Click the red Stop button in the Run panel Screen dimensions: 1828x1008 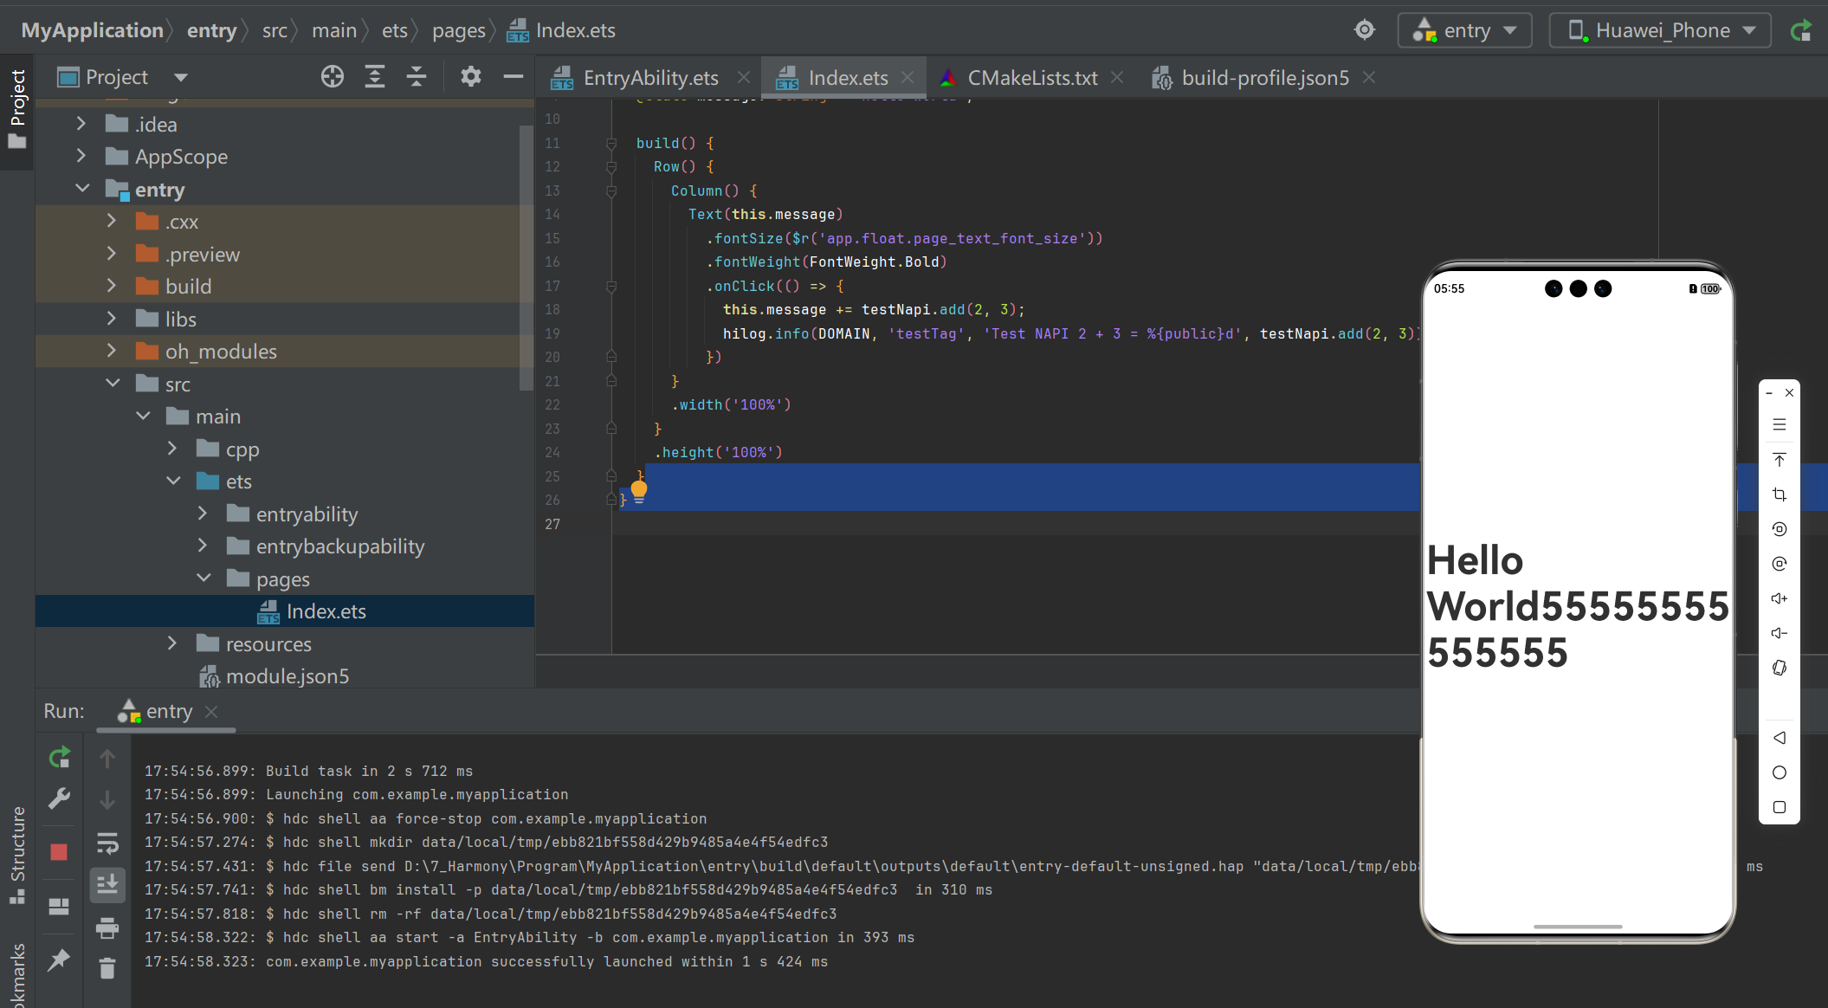click(x=59, y=852)
